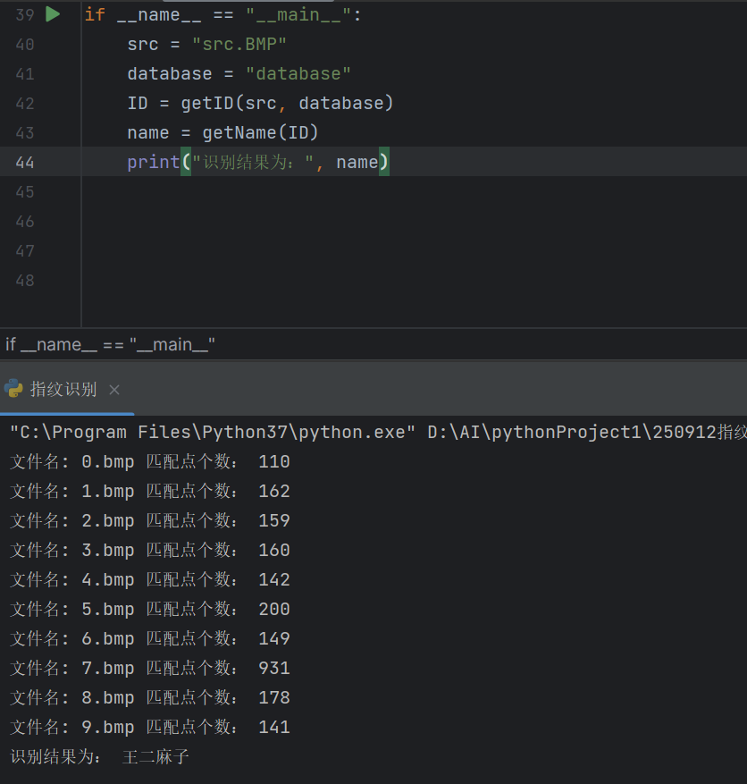The image size is (747, 784).
Task: Click the if keyword on line 39
Action: click(95, 14)
